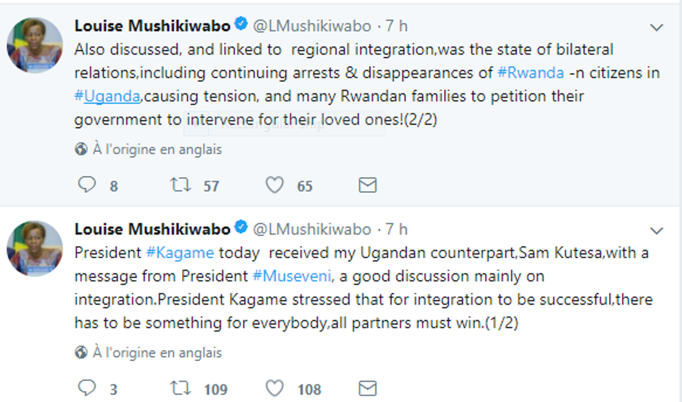Reply to the Kagame integration tweet
682x402 pixels.
click(x=87, y=388)
